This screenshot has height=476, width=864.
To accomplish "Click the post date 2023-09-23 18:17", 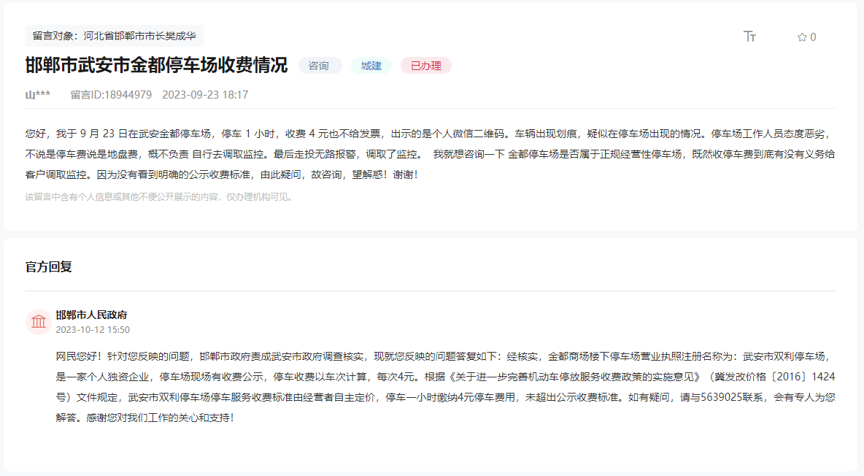I will pos(205,95).
